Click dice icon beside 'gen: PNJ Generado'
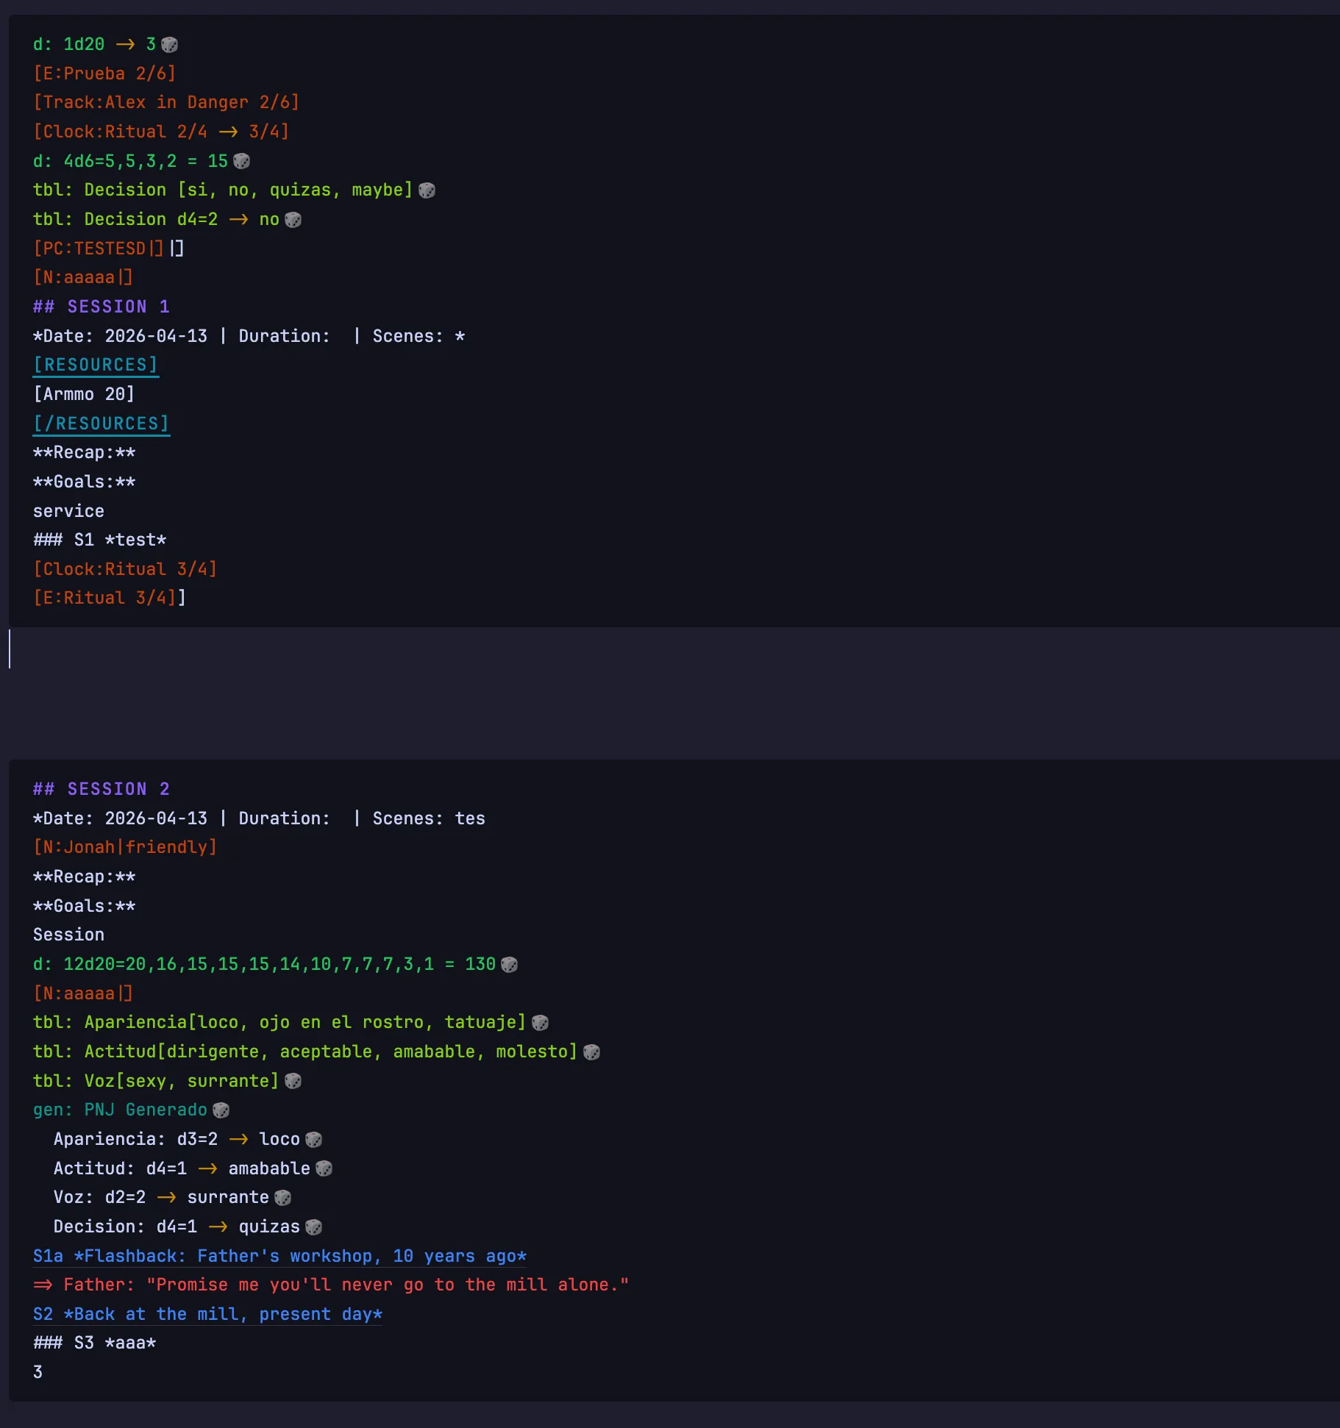Viewport: 1340px width, 1428px height. click(x=221, y=1110)
